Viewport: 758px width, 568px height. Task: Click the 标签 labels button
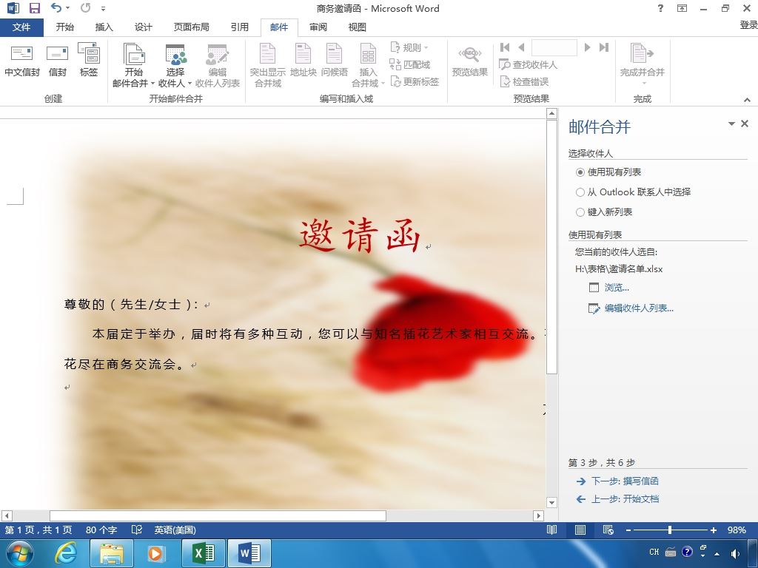(x=89, y=61)
